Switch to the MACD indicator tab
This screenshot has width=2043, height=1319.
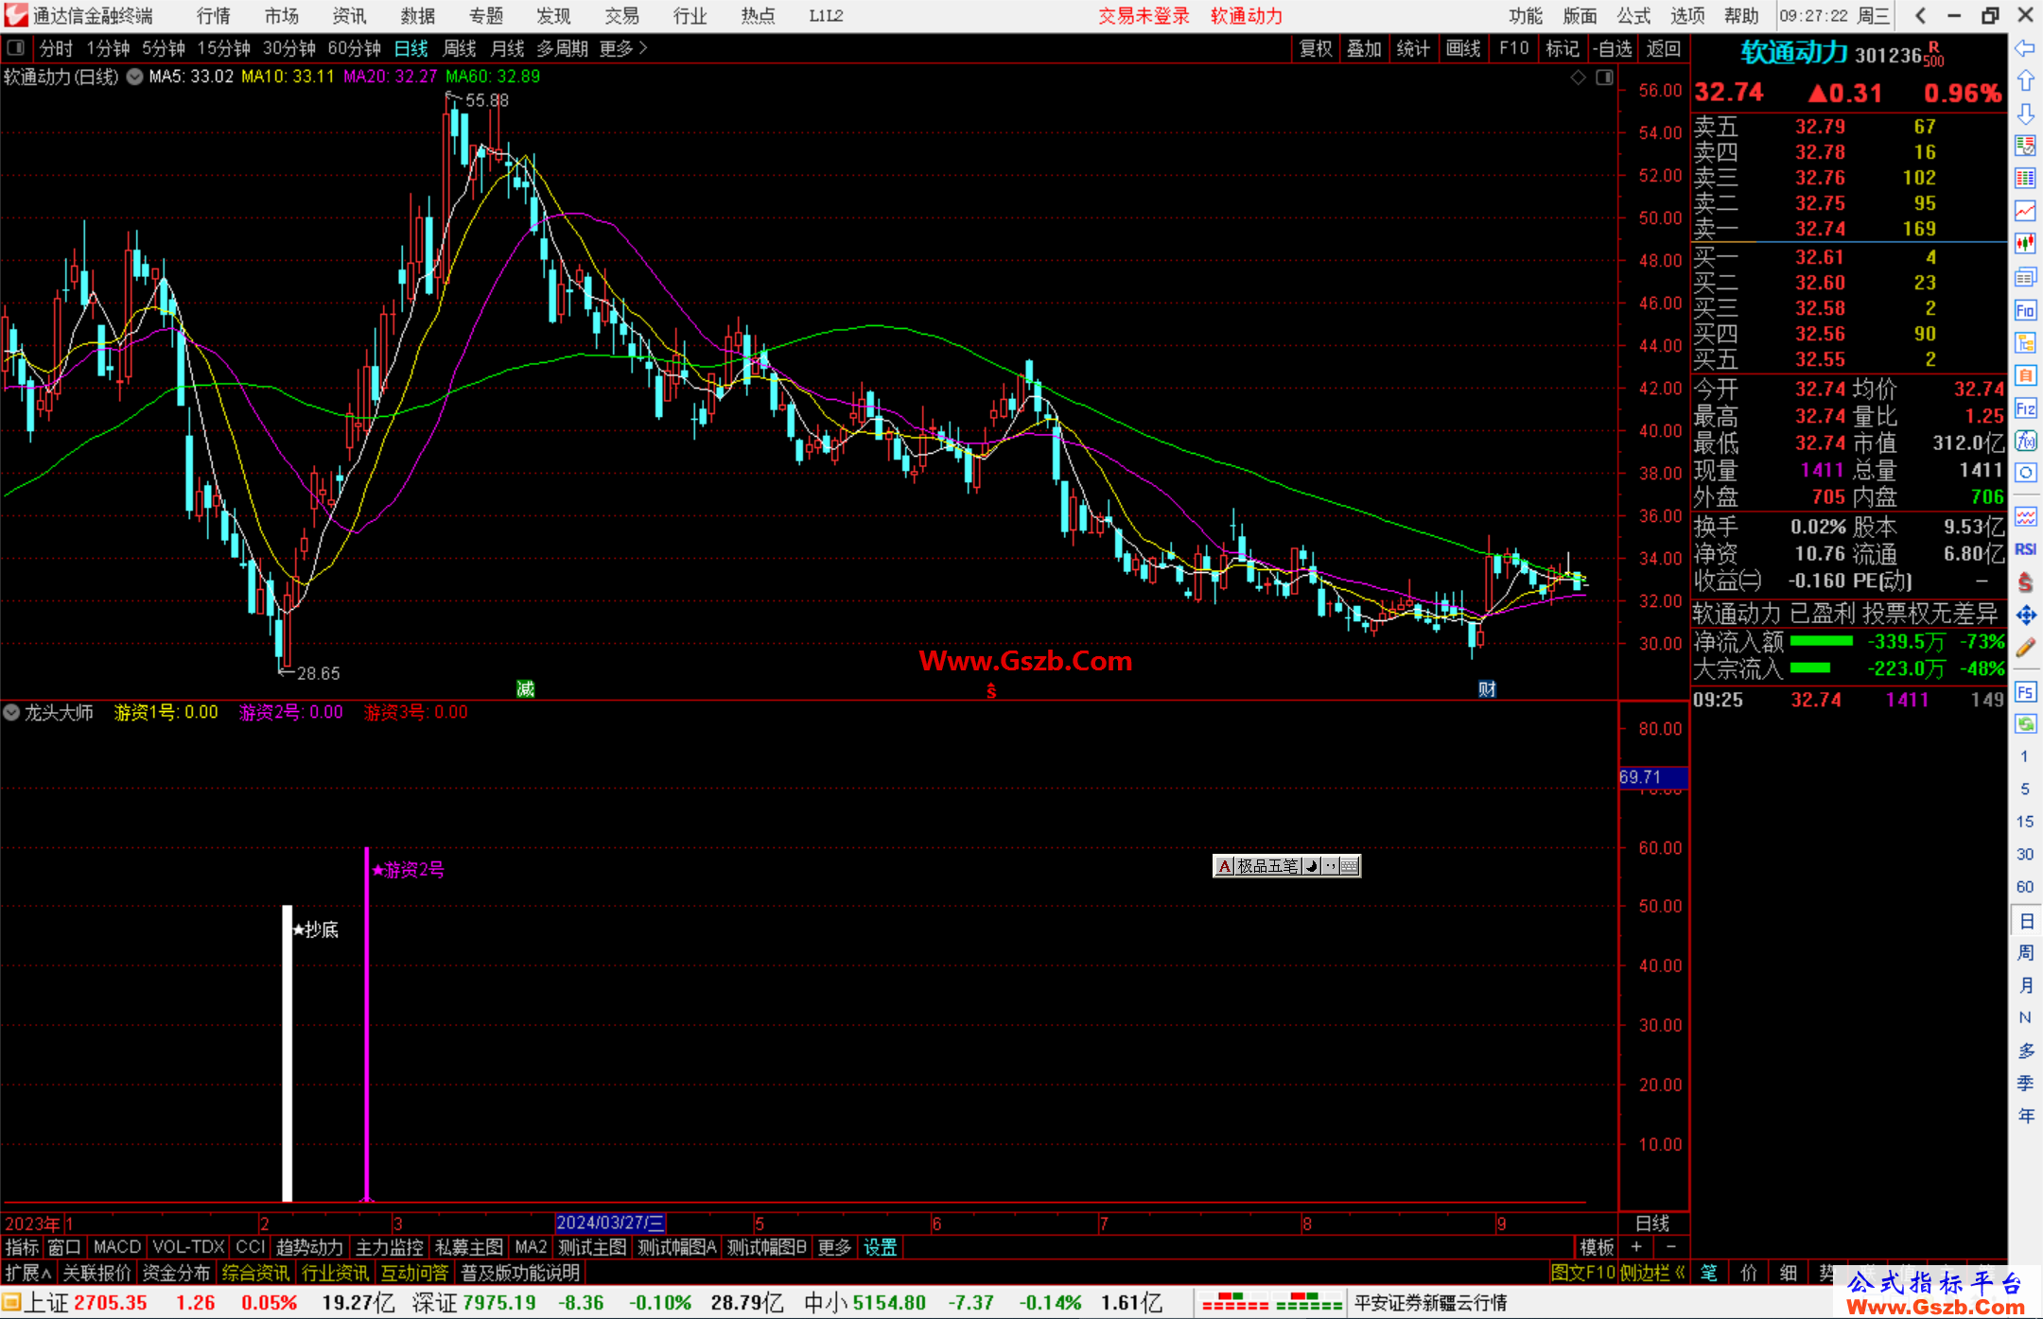point(117,1247)
